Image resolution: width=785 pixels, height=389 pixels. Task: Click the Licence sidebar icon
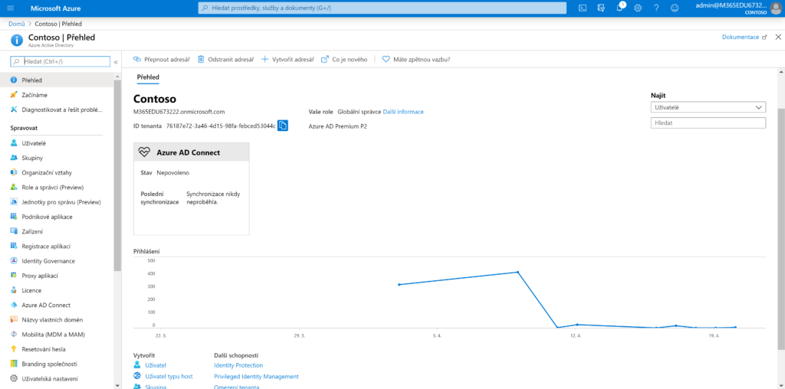(x=14, y=290)
